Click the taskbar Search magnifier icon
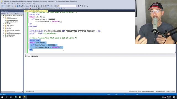The image size is (177, 99). pos(7,97)
